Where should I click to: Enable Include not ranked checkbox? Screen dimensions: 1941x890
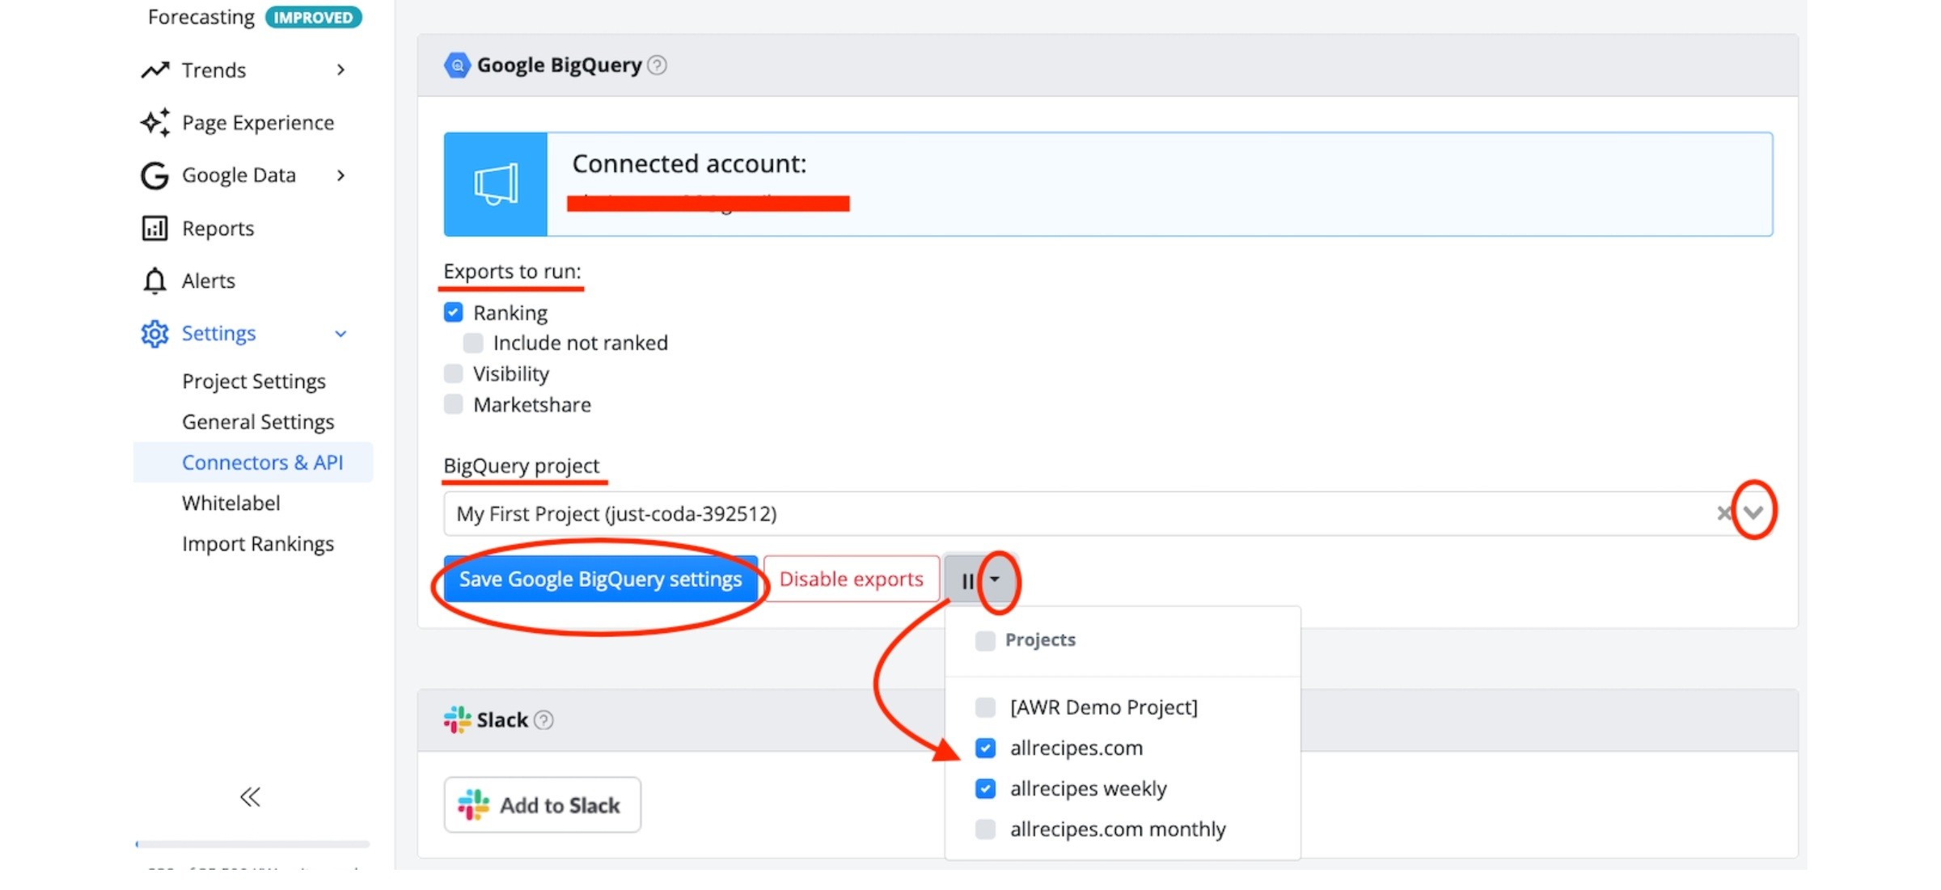(473, 343)
